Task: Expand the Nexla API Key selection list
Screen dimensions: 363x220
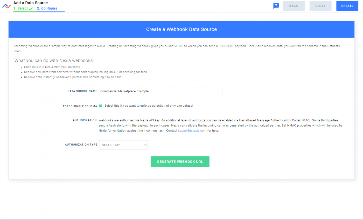Action: [x=123, y=145]
